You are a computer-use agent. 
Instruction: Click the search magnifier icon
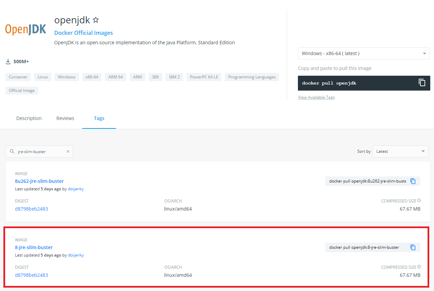click(12, 151)
